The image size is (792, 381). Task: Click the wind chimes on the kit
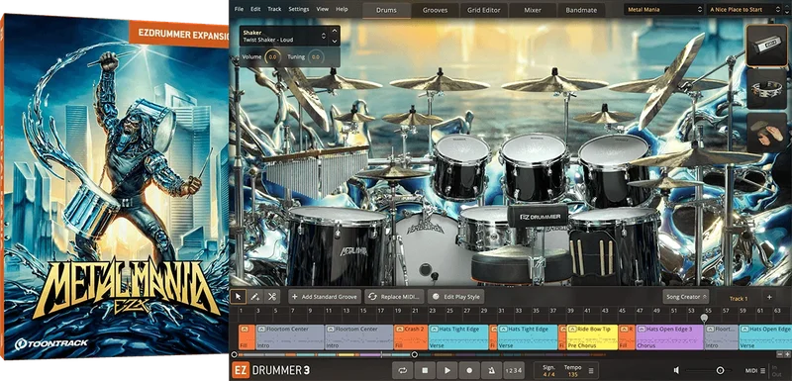click(x=316, y=172)
